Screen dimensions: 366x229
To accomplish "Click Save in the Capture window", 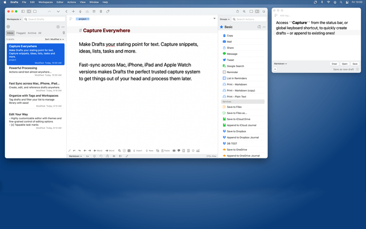I will pyautogui.click(x=355, y=64).
